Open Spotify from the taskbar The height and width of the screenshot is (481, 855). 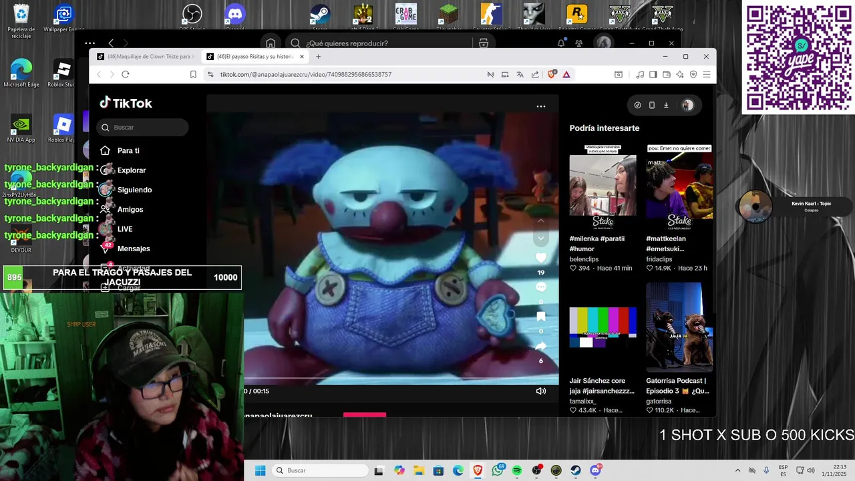pos(517,470)
